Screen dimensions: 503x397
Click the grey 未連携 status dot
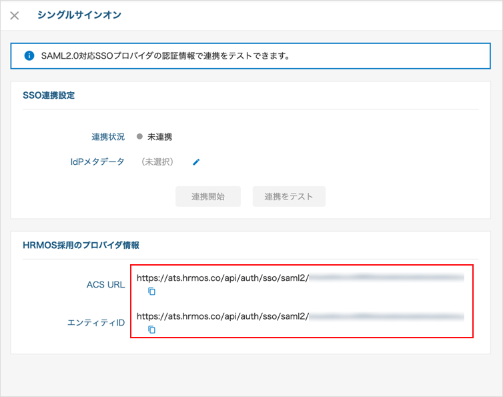pyautogui.click(x=139, y=136)
